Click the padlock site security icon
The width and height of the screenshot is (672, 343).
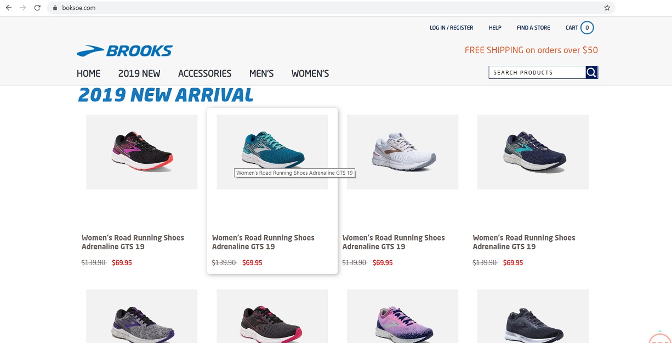coord(55,8)
